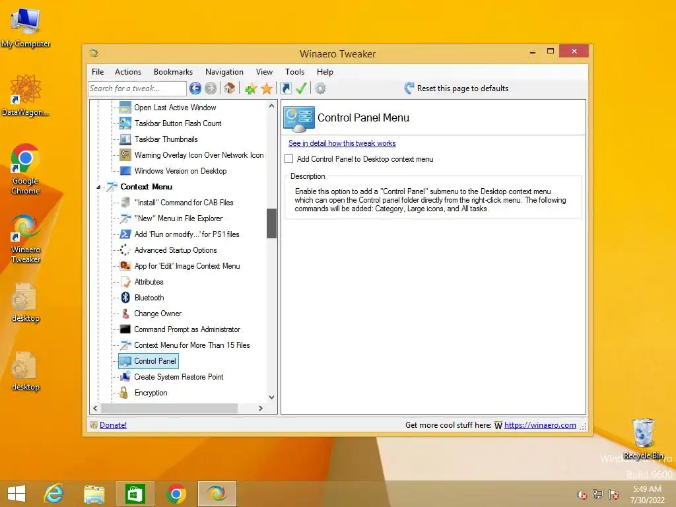Open the View menu

pyautogui.click(x=264, y=72)
